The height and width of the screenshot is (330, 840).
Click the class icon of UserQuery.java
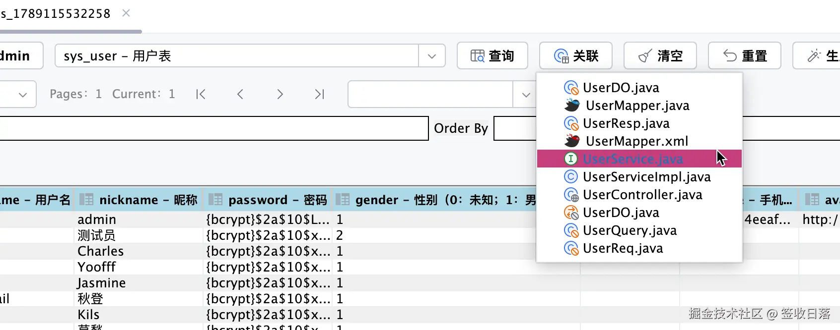pyautogui.click(x=571, y=230)
